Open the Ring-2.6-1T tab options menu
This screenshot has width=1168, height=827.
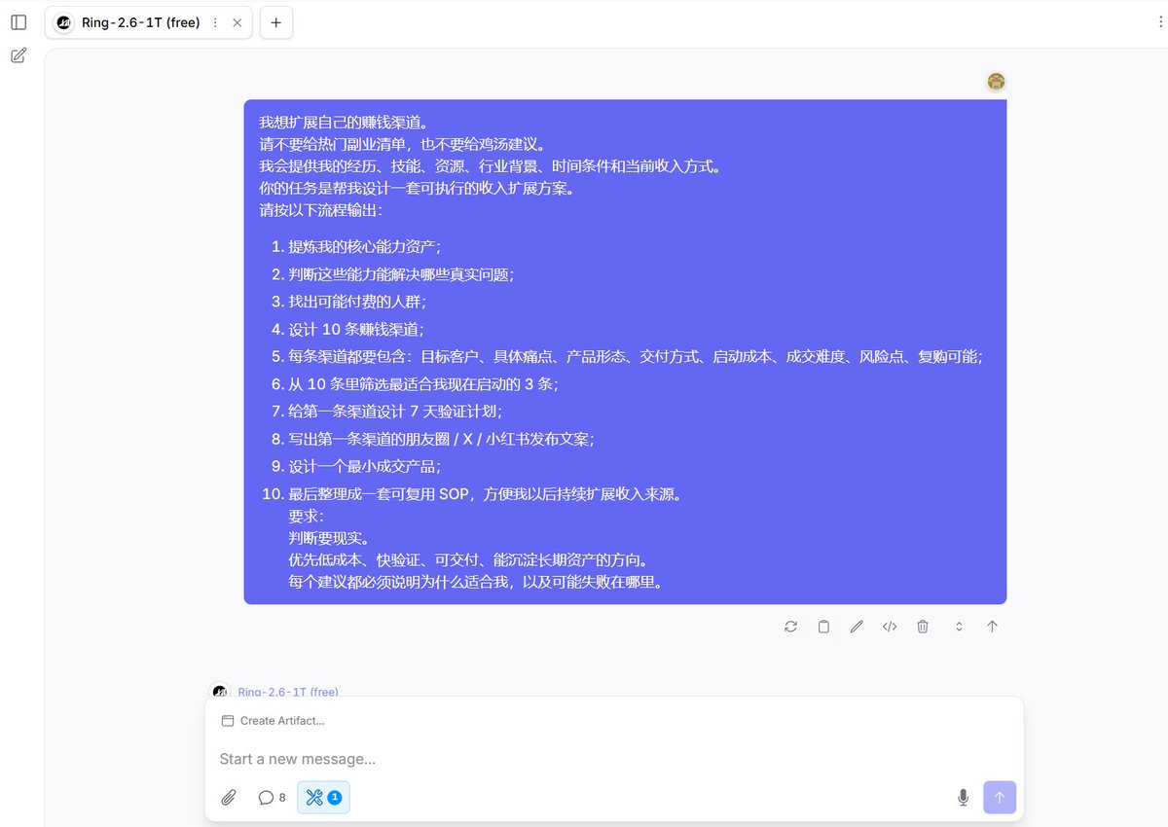(x=215, y=22)
